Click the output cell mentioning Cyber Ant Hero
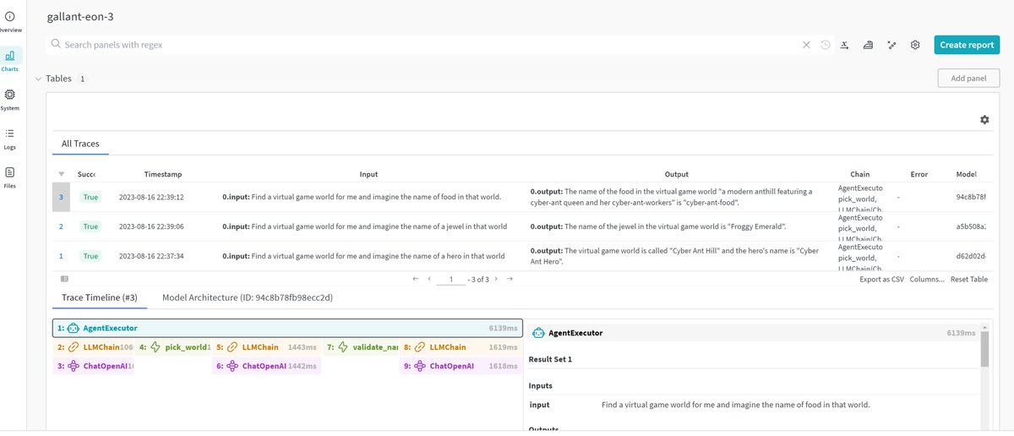Viewport: 1014px width, 436px height. (675, 256)
